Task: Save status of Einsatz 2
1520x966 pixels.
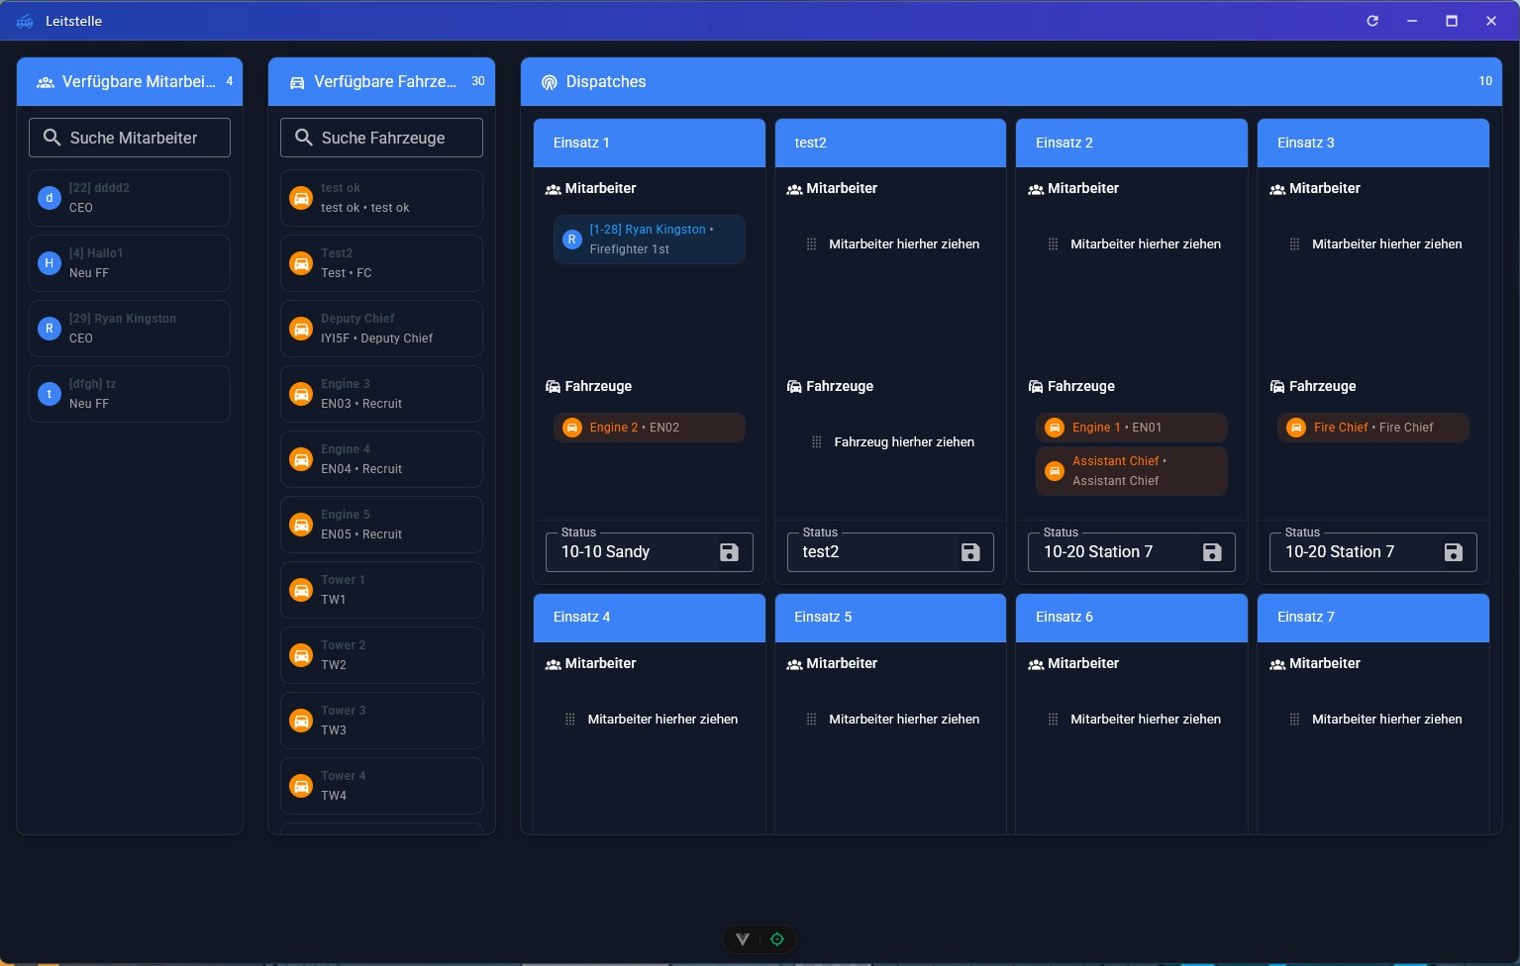Action: click(1212, 552)
